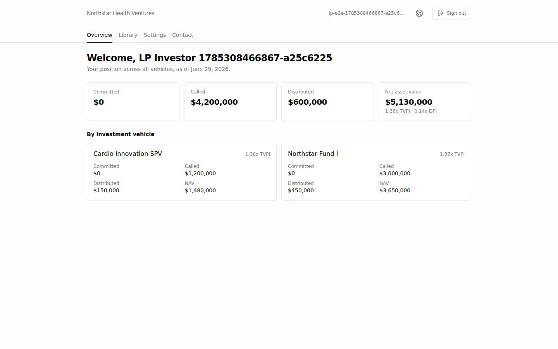Viewport: 558px width, 349px height.
Task: Click the Net asset value label
Action: [403, 92]
